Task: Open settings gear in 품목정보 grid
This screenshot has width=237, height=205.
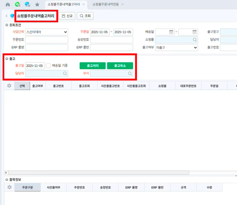Action: point(9,187)
